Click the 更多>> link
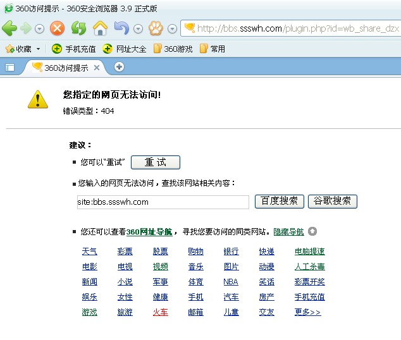The width and height of the screenshot is (401, 340). click(x=307, y=312)
